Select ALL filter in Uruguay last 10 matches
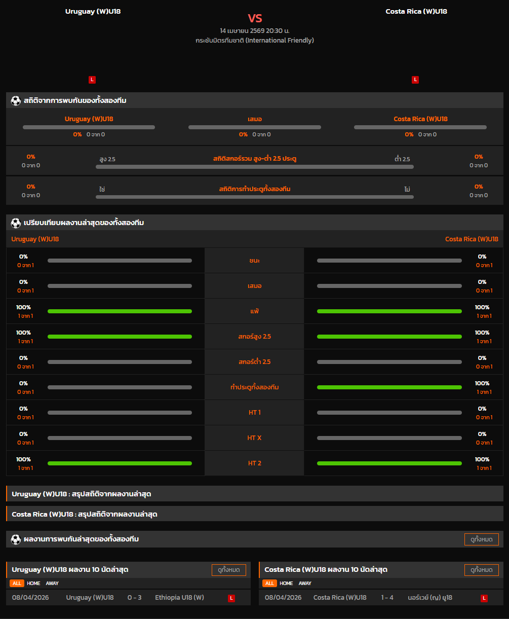This screenshot has height=619, width=509. (x=17, y=584)
